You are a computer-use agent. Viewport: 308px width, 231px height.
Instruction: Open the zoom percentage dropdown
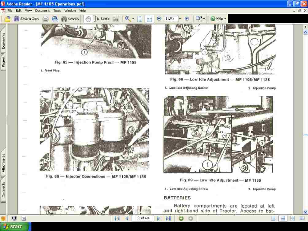pos(179,19)
